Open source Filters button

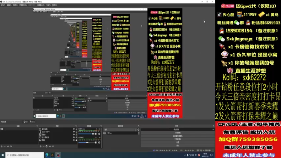coord(32,122)
